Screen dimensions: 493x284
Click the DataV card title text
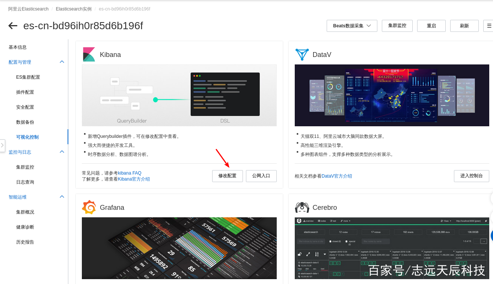point(322,55)
